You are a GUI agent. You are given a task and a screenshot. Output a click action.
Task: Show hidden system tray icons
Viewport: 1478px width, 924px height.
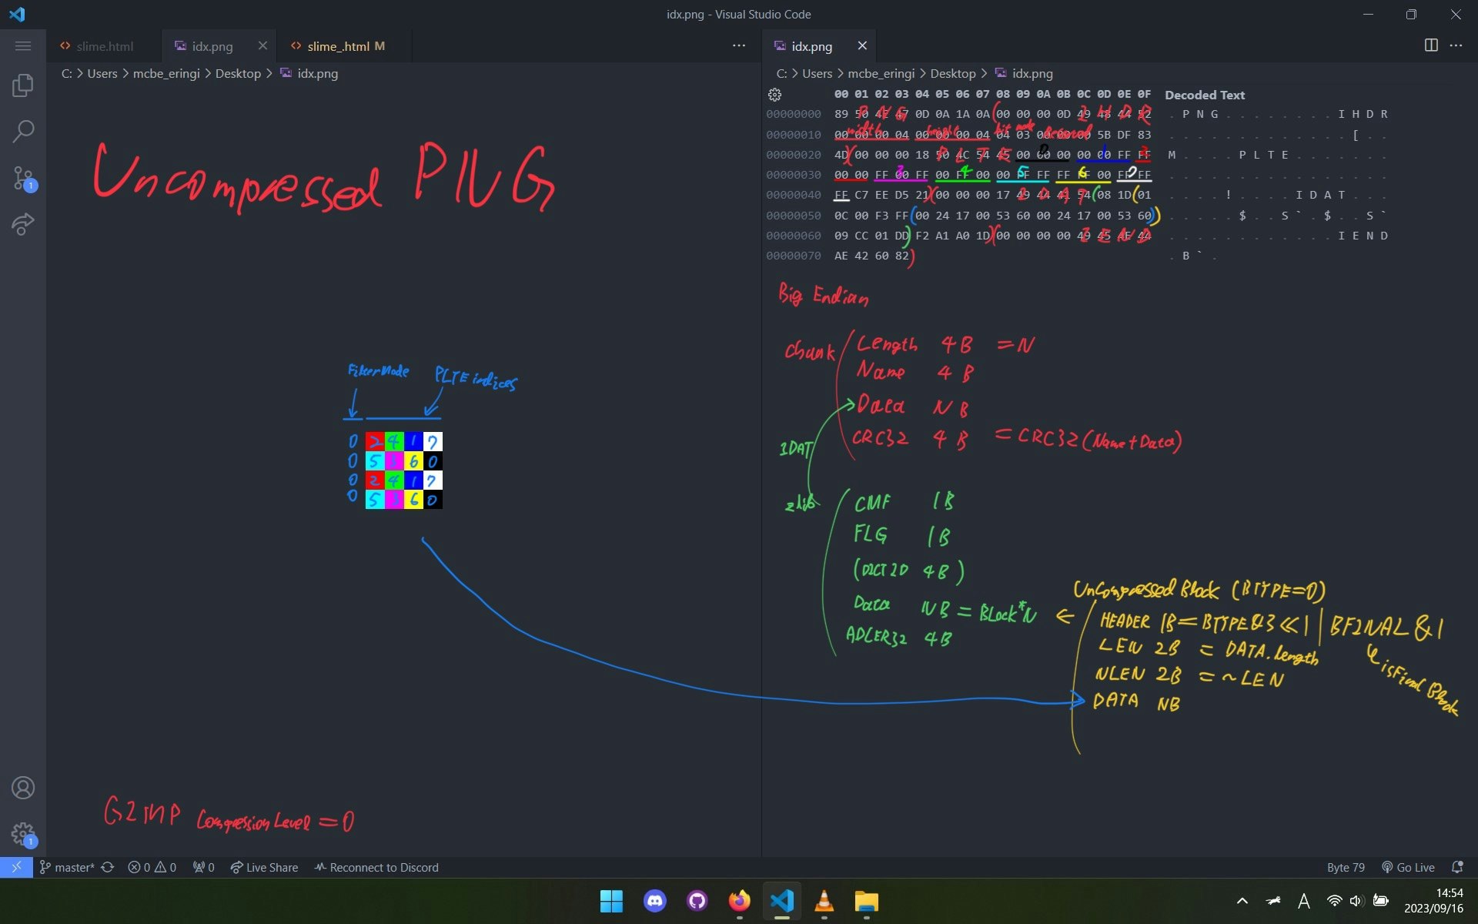1242,901
